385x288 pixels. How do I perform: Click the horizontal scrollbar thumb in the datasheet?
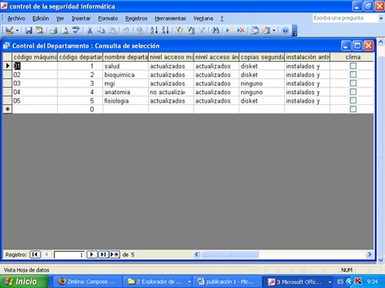(x=230, y=255)
